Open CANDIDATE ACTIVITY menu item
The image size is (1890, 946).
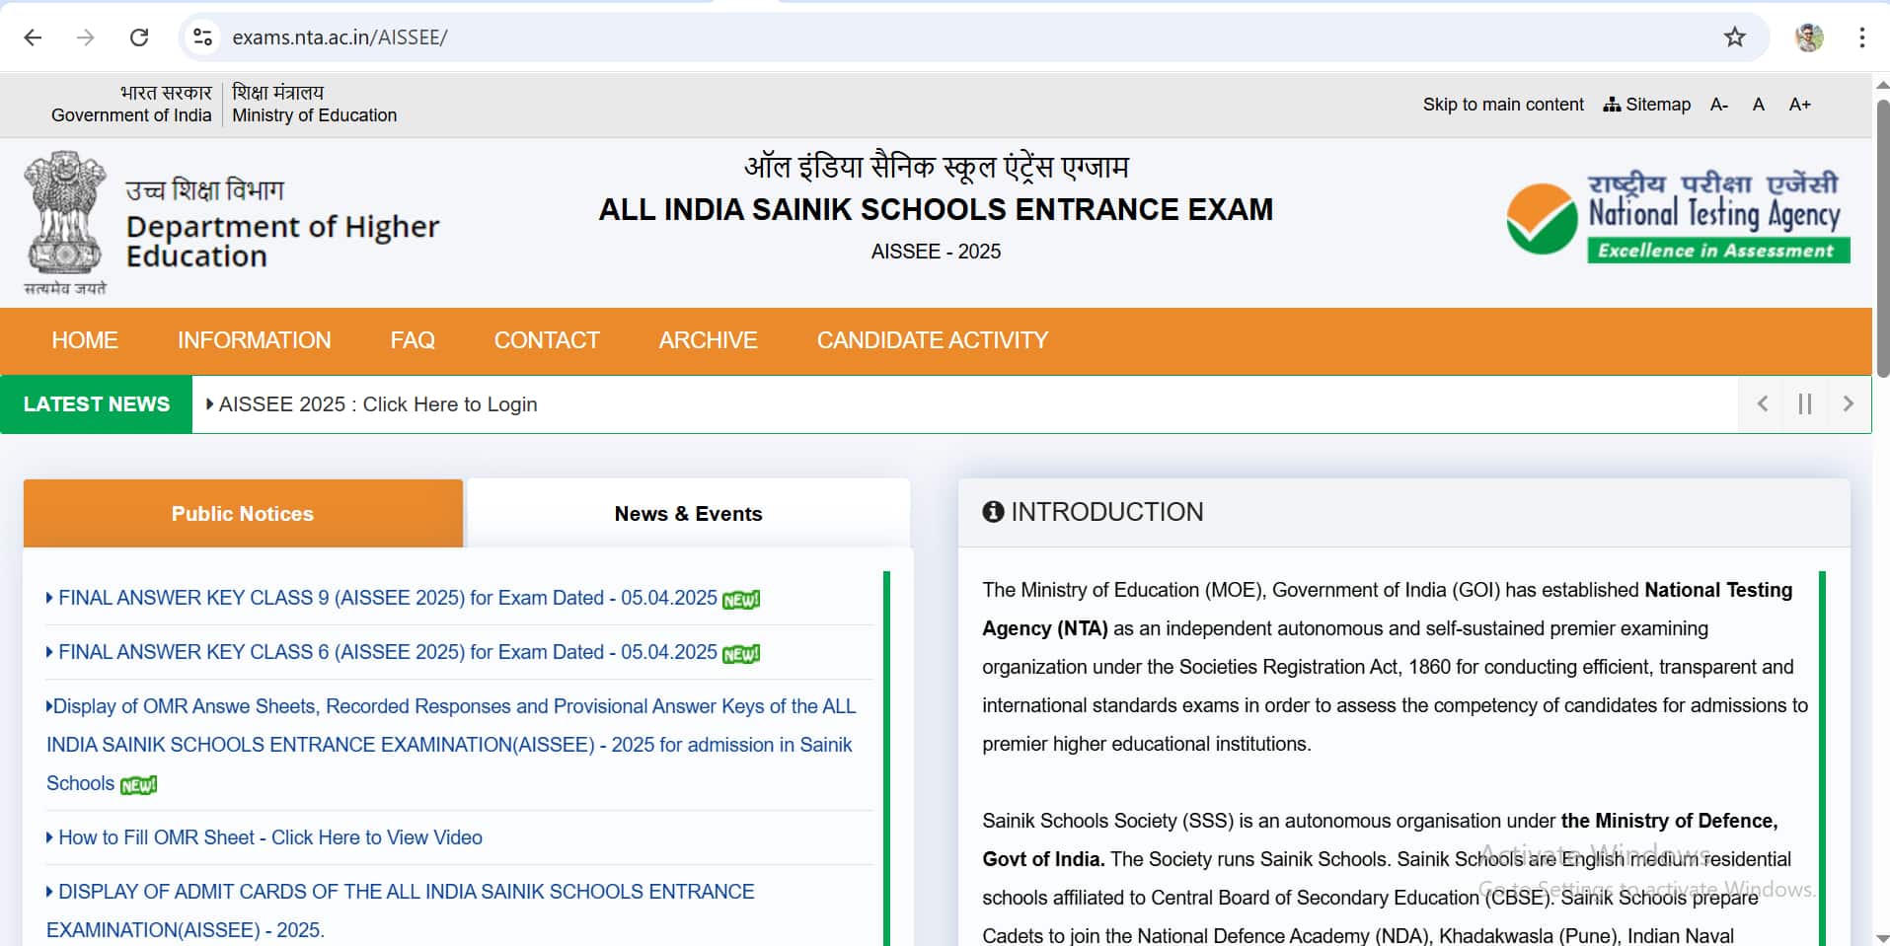coord(932,340)
